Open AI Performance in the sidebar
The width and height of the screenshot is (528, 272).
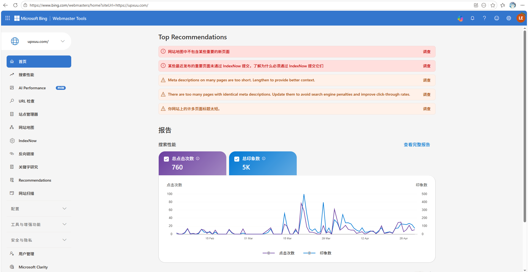[39, 88]
